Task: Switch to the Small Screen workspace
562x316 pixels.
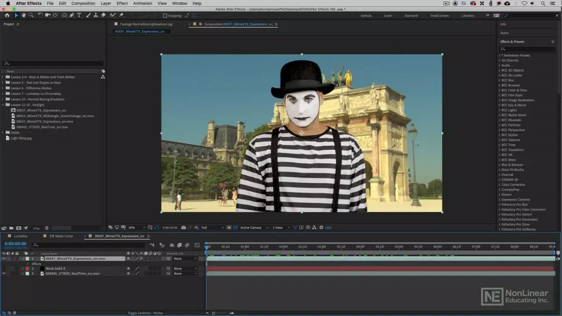Action: click(439, 16)
